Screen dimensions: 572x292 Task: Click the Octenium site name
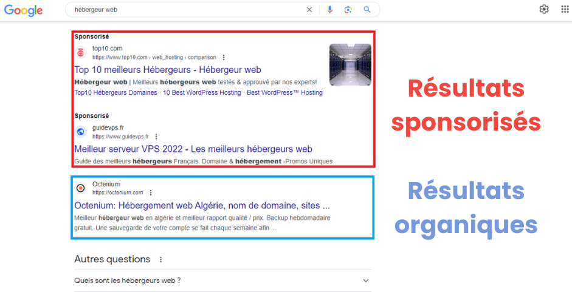[106, 184]
